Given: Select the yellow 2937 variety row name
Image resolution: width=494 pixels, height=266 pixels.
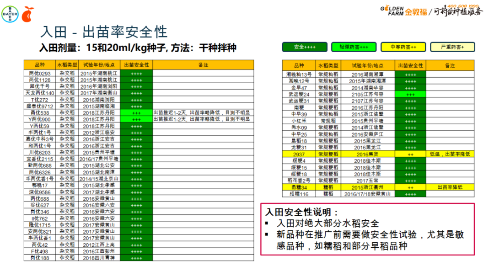Looking at the screenshot, I should (x=299, y=154).
